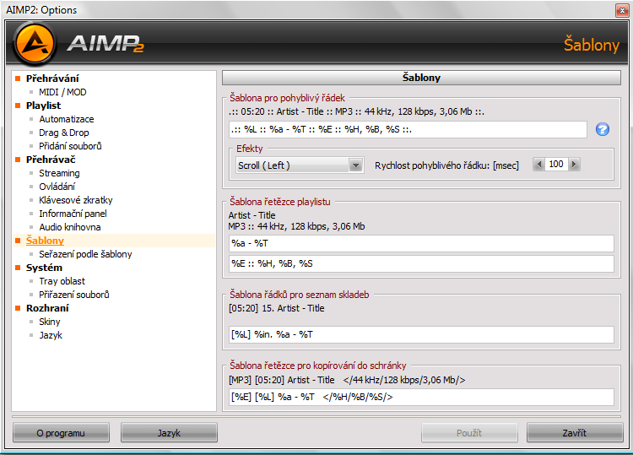The width and height of the screenshot is (633, 455).
Task: Click the Použít apply button
Action: pos(469,433)
